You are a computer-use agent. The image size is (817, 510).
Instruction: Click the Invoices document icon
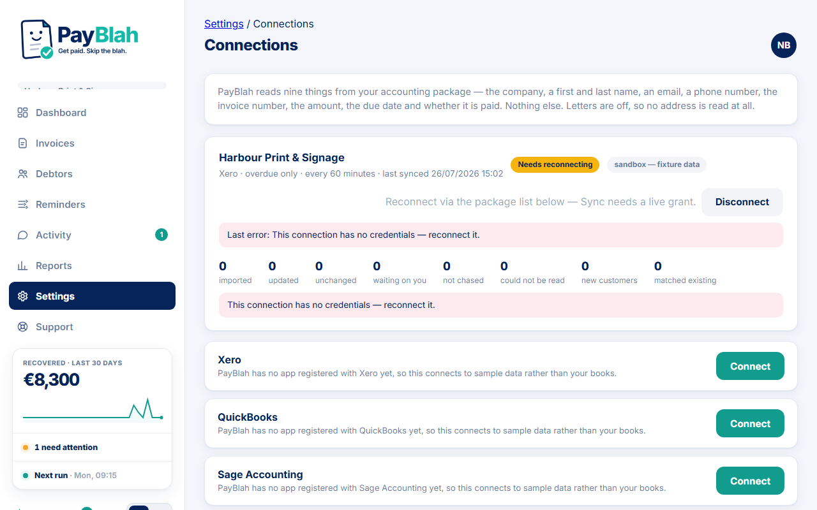click(23, 143)
